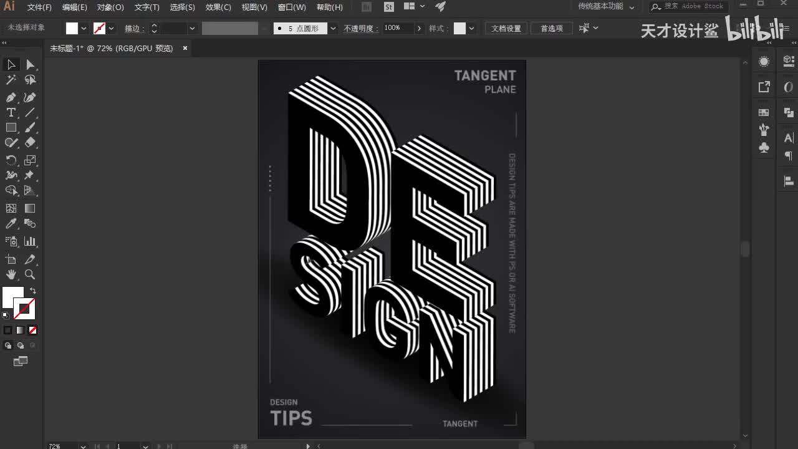
Task: Choose the Hand tool
Action: [11, 274]
